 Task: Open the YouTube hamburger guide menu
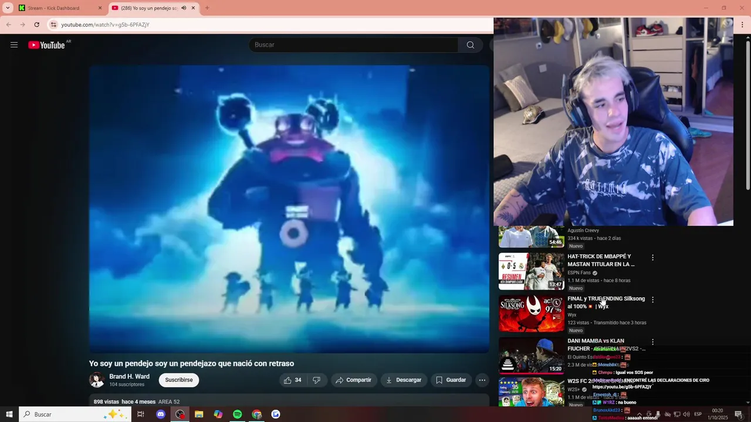(14, 45)
